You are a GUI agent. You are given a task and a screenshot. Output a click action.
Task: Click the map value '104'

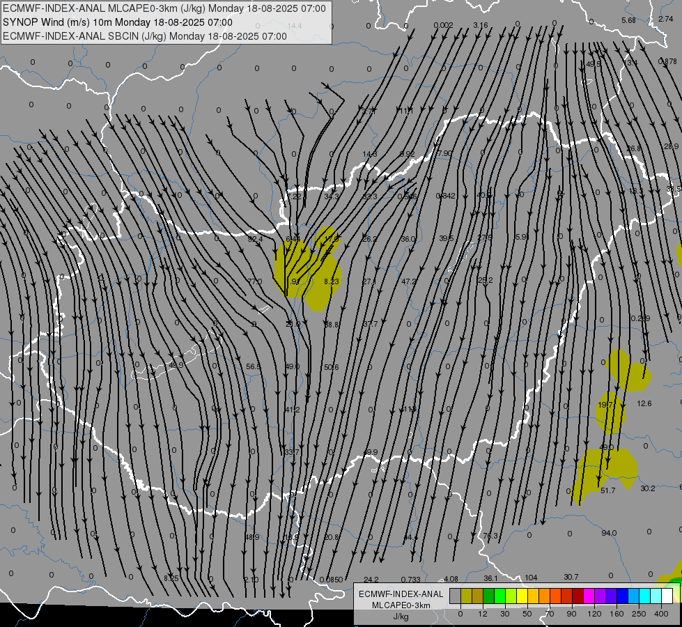coord(531,578)
